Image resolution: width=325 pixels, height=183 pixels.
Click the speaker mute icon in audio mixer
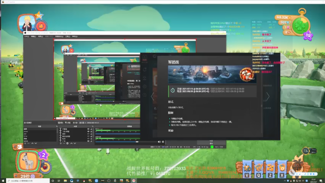(159, 142)
